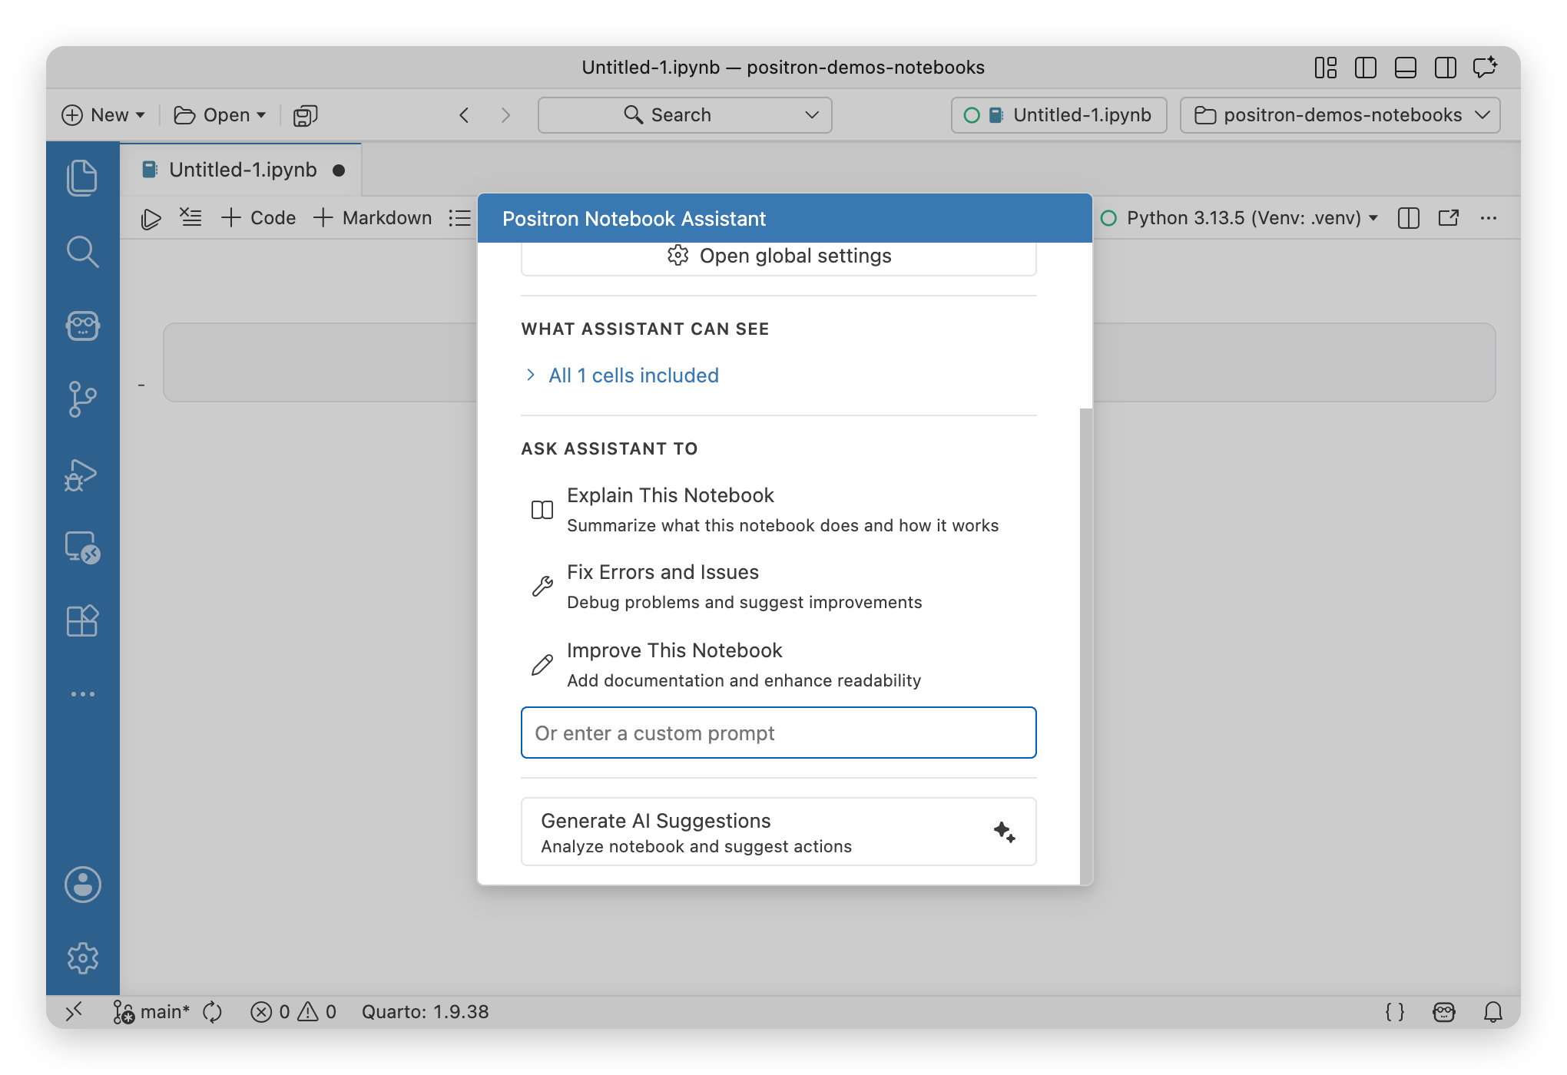The width and height of the screenshot is (1567, 1075).
Task: Open the Run and Debug view
Action: point(82,474)
